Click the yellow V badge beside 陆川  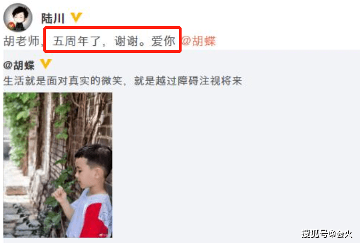[76, 18]
